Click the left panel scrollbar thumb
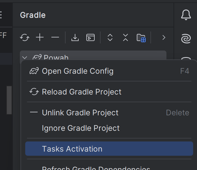Image resolution: width=197 pixels, height=170 pixels. point(9,100)
